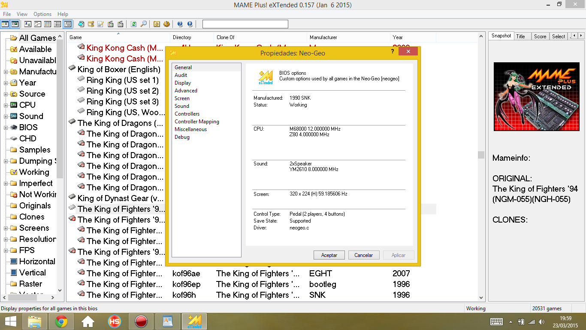The width and height of the screenshot is (586, 330).
Task: Select the CHD folder in sidebar
Action: 27,138
